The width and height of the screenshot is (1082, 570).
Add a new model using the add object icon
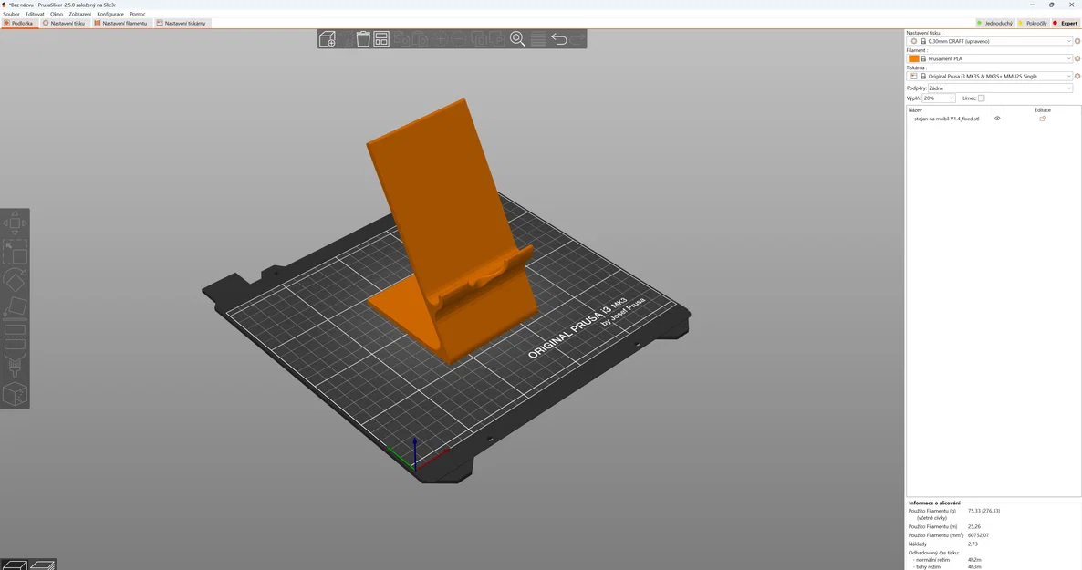pyautogui.click(x=328, y=38)
